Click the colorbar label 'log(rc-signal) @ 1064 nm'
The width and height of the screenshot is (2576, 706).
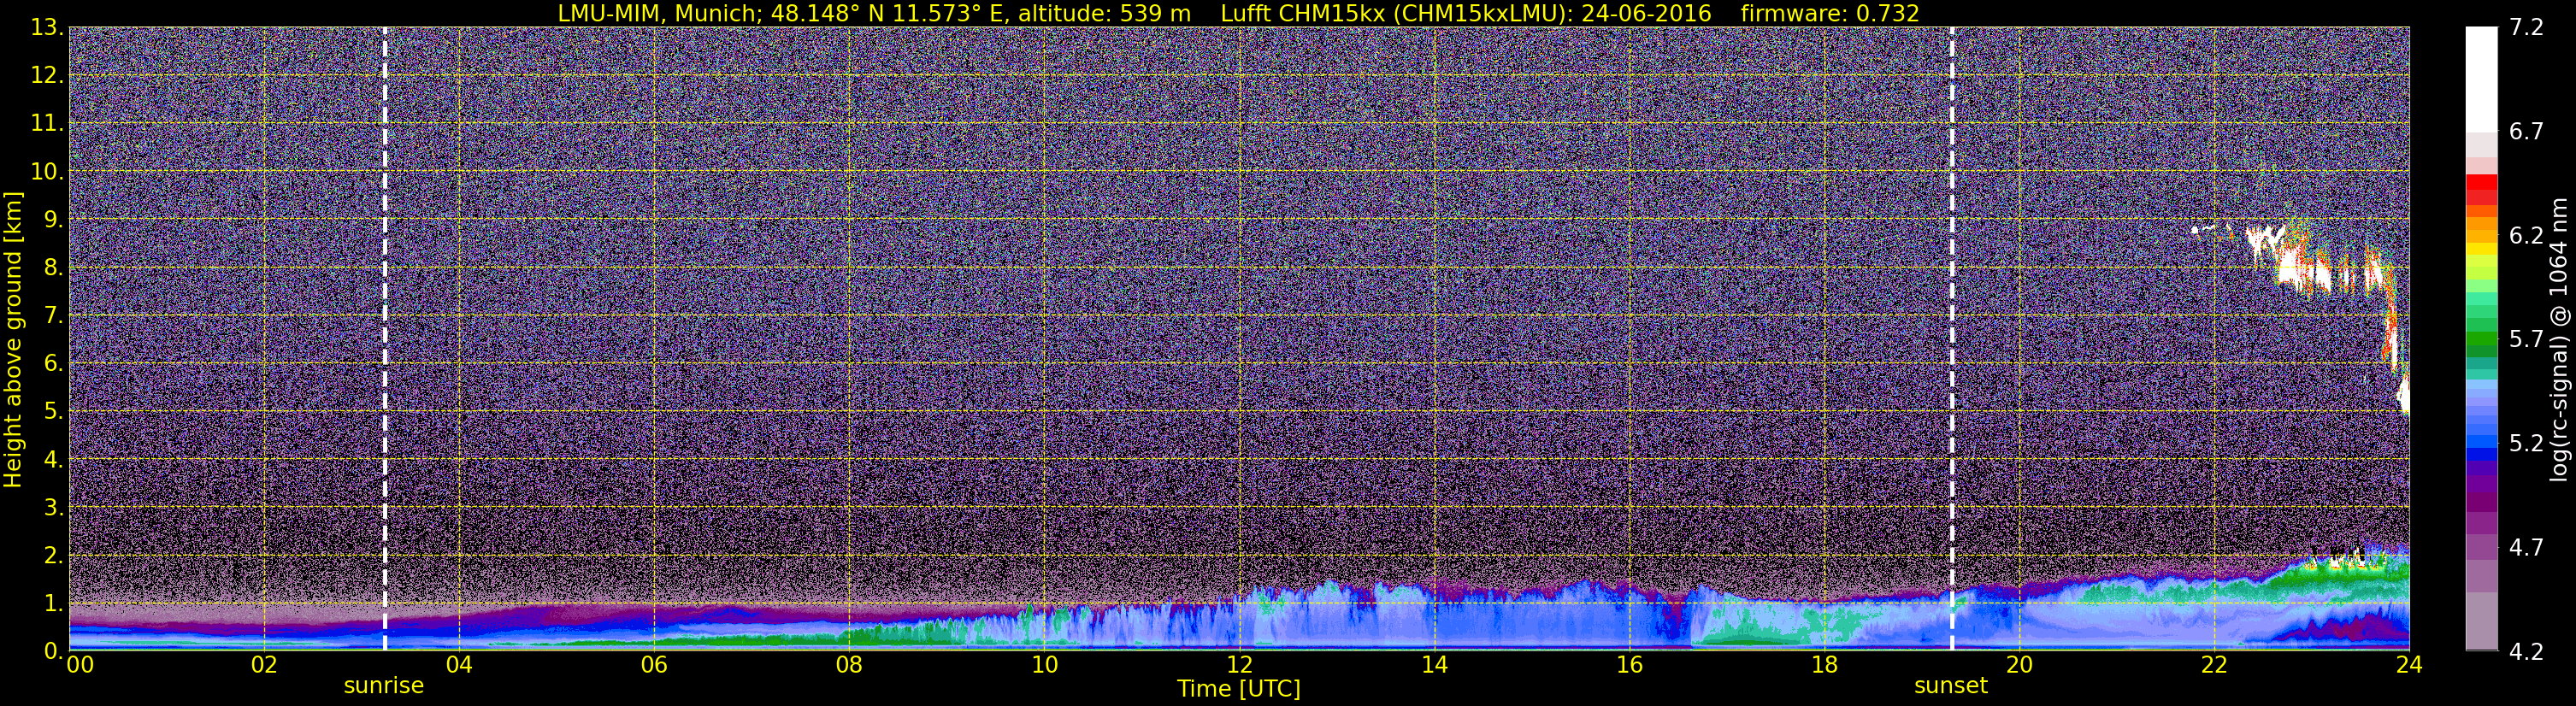coord(2559,339)
